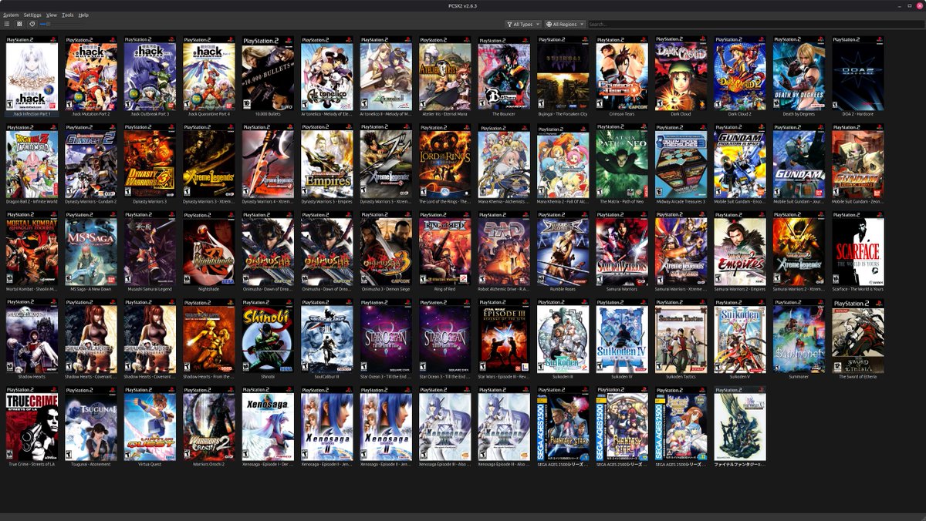Switch to game grid view

point(19,24)
